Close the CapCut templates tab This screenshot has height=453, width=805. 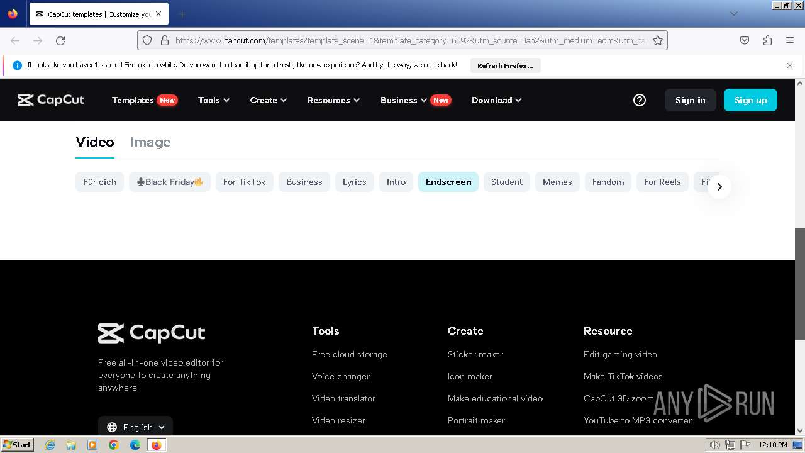coord(158,14)
